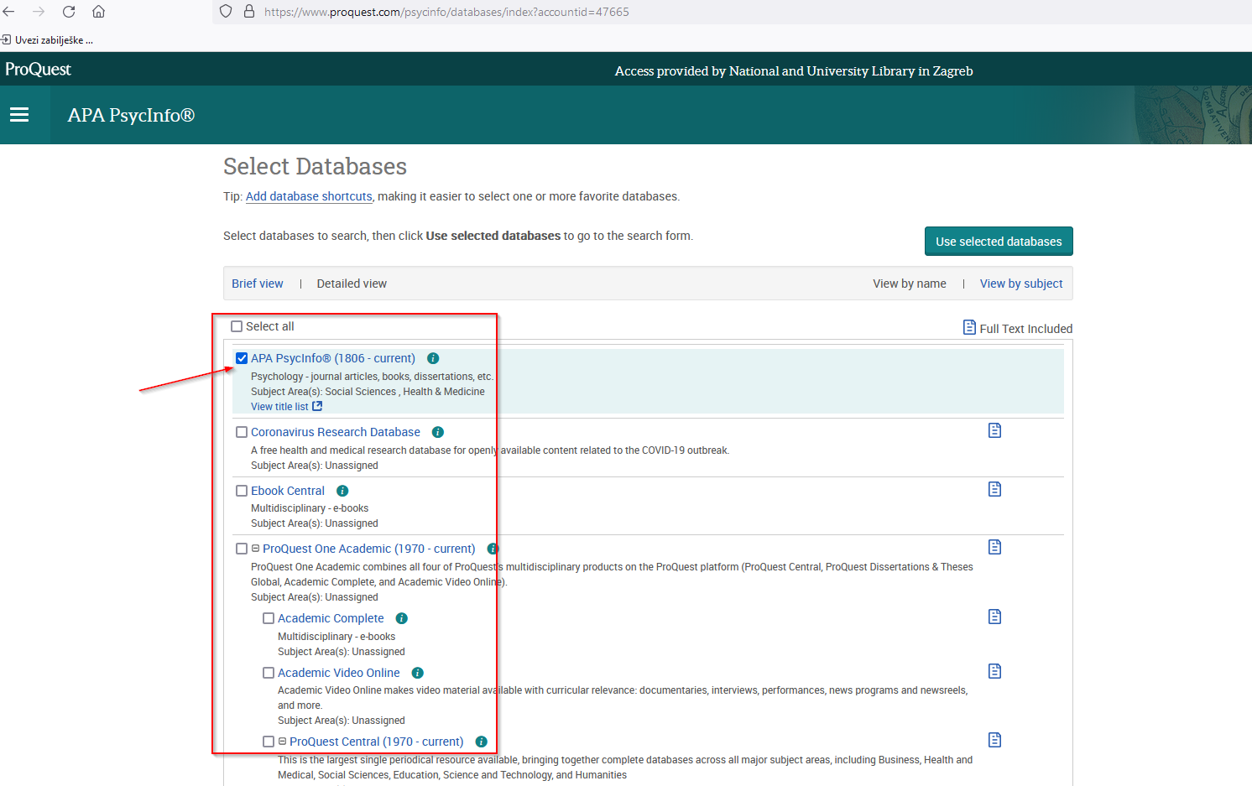
Task: Click full text icon for ProQuest Central
Action: coord(994,740)
